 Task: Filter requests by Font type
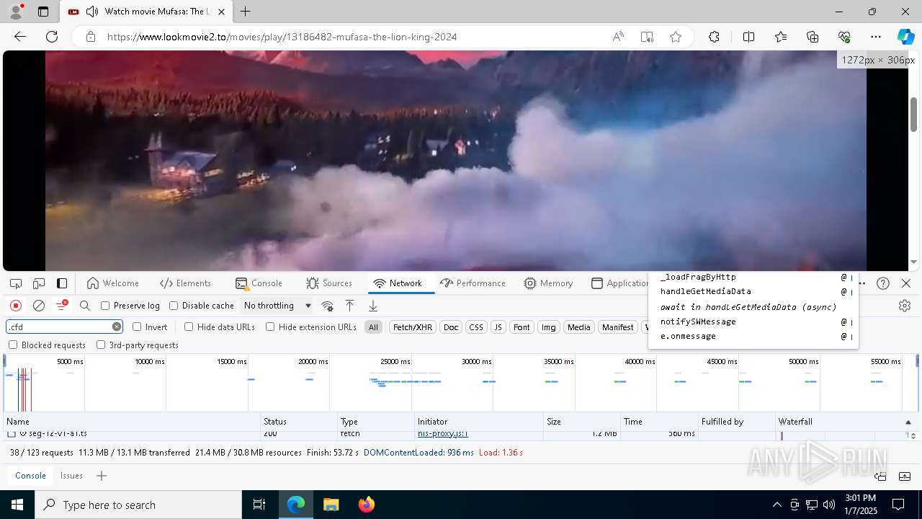pyautogui.click(x=522, y=327)
